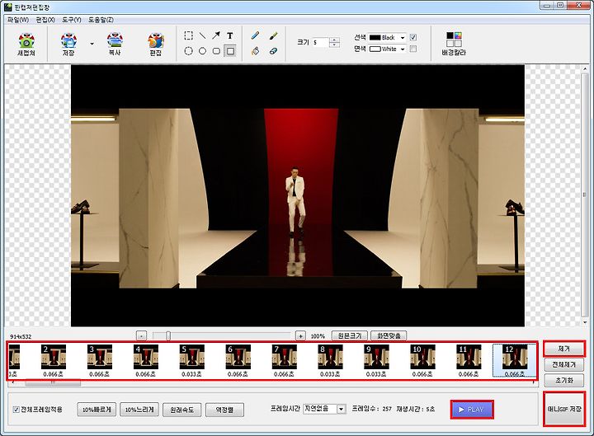Select the paint bucket fill tool
This screenshot has height=436, width=594.
pos(255,51)
